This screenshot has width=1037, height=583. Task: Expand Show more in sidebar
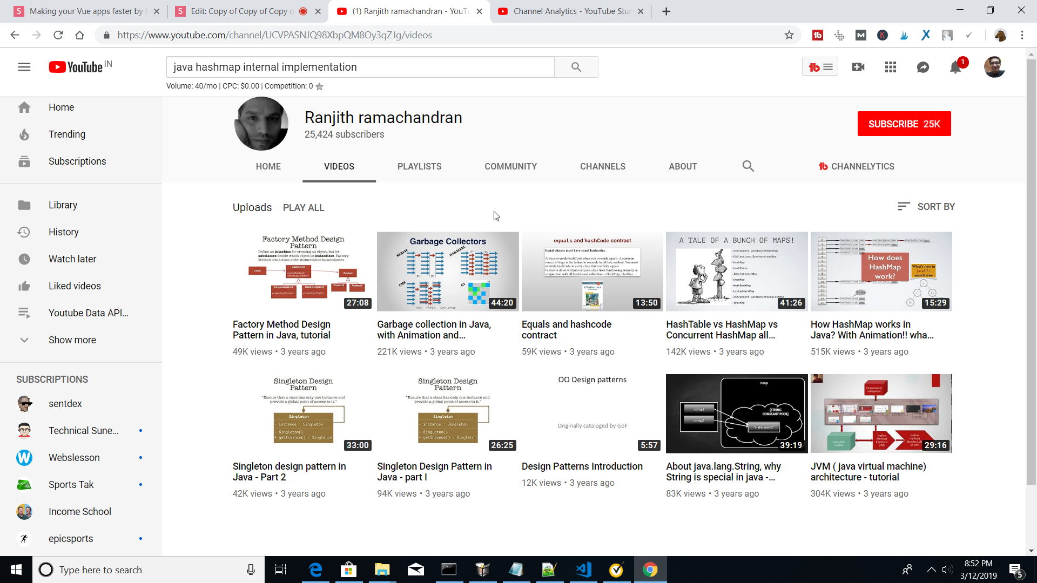pos(72,340)
